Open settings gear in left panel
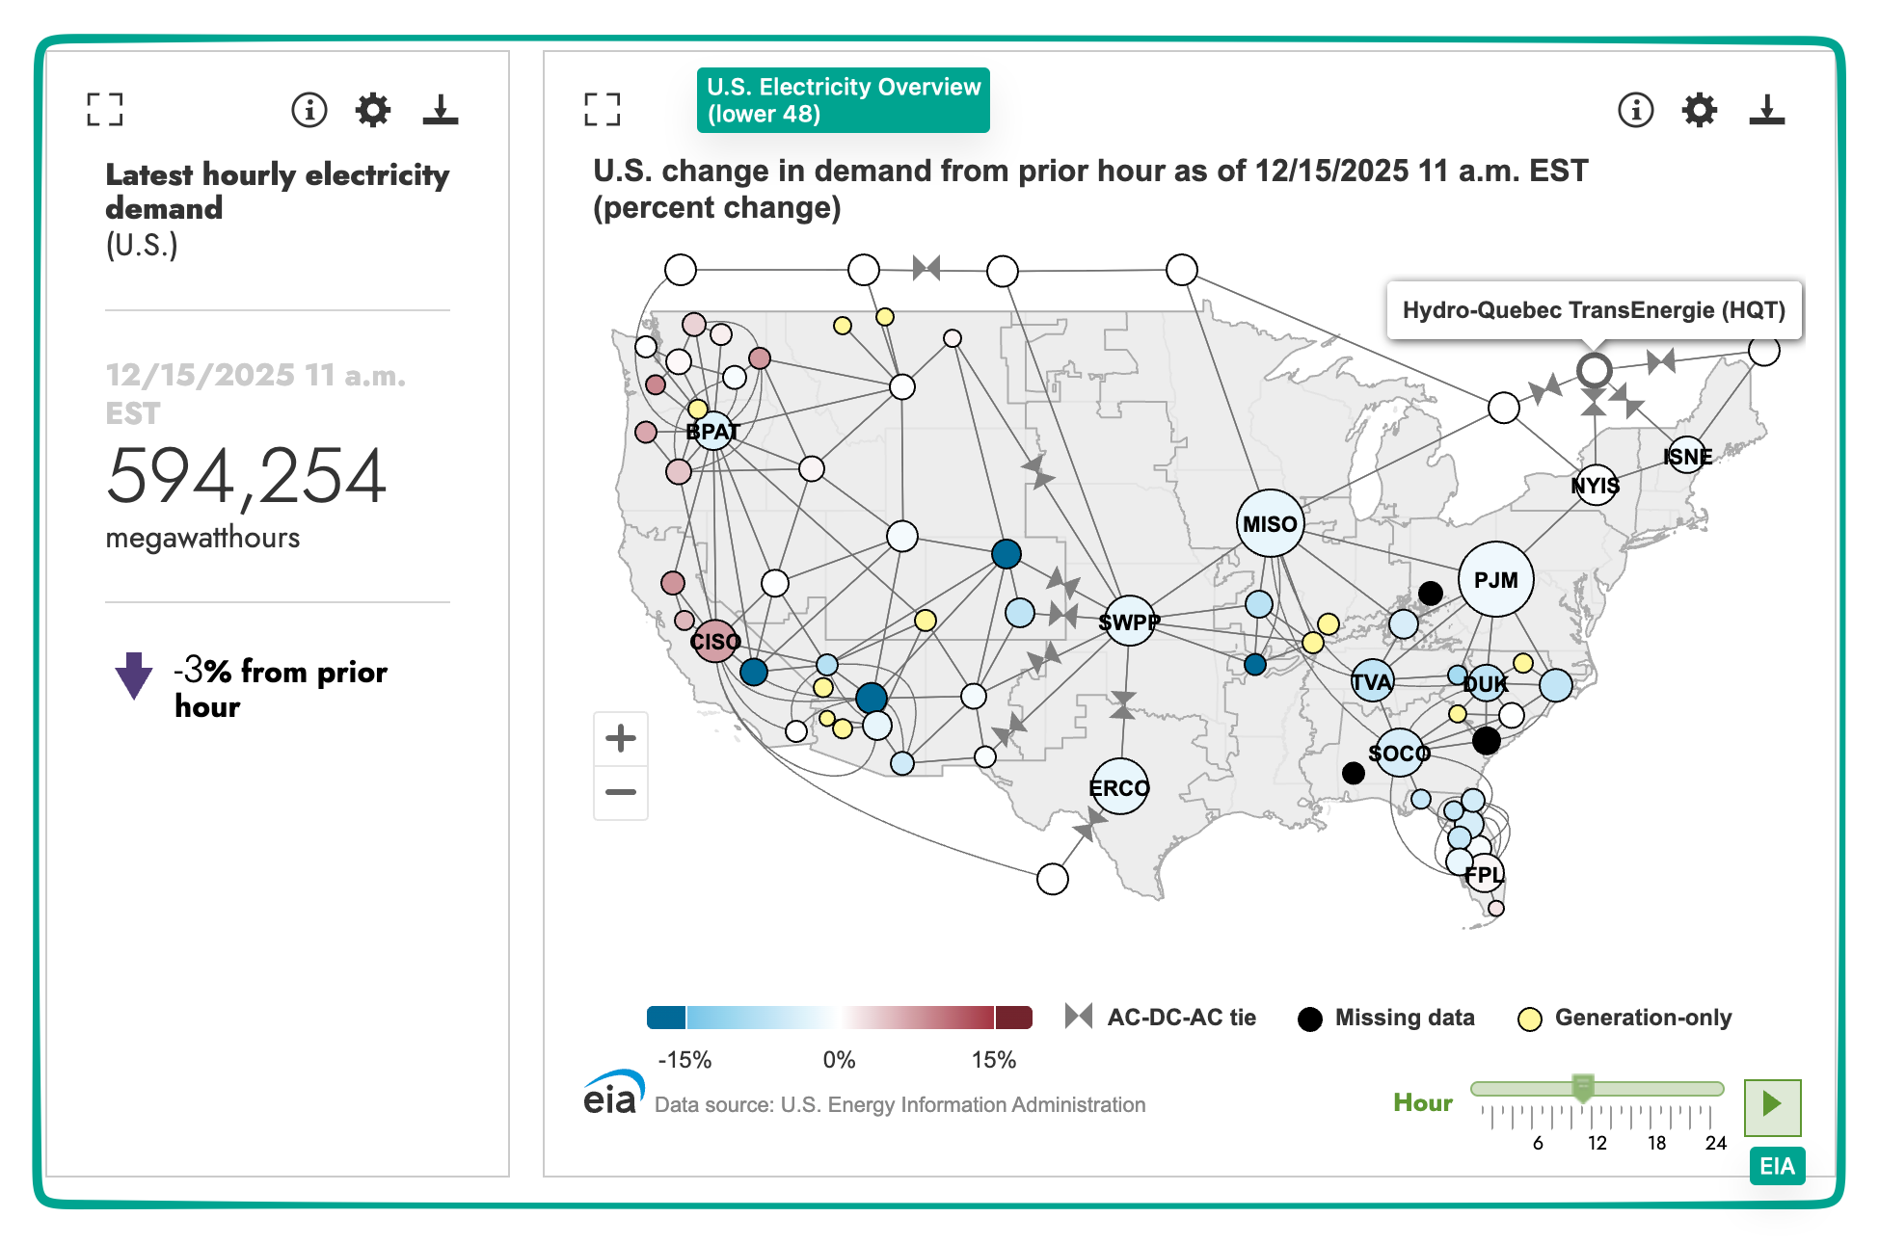The image size is (1879, 1244). (x=373, y=110)
